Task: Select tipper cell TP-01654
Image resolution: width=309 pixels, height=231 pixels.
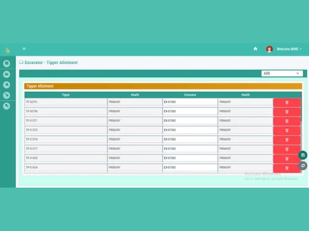Action: [66, 168]
